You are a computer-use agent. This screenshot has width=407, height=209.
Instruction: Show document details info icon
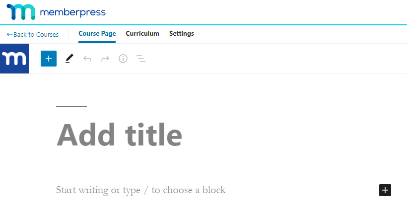pos(123,59)
